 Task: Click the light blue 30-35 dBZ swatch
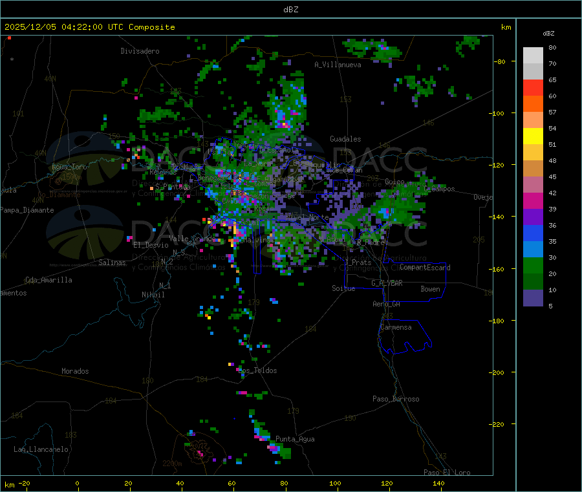pos(533,250)
